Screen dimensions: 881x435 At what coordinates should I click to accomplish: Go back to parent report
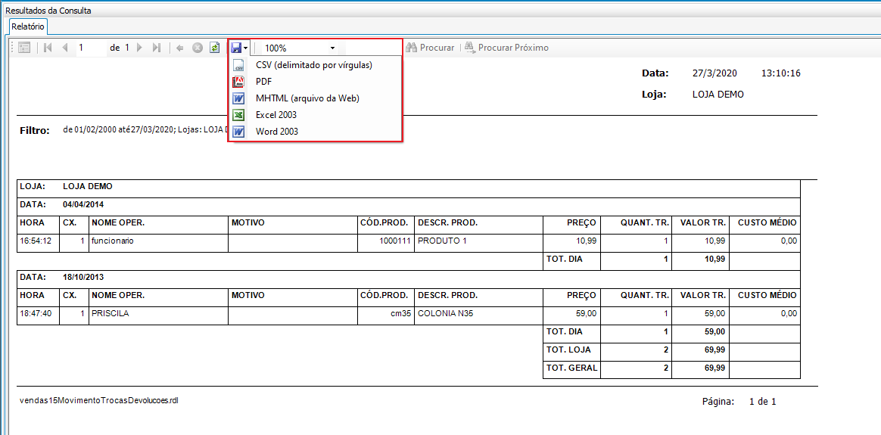(x=180, y=48)
